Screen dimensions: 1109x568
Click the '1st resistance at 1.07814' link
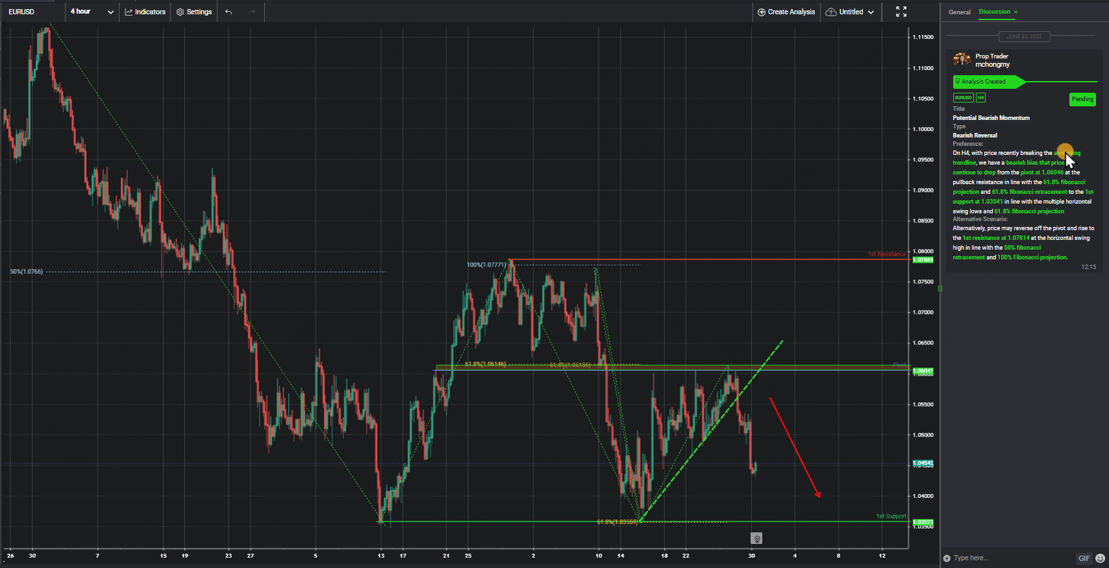996,238
